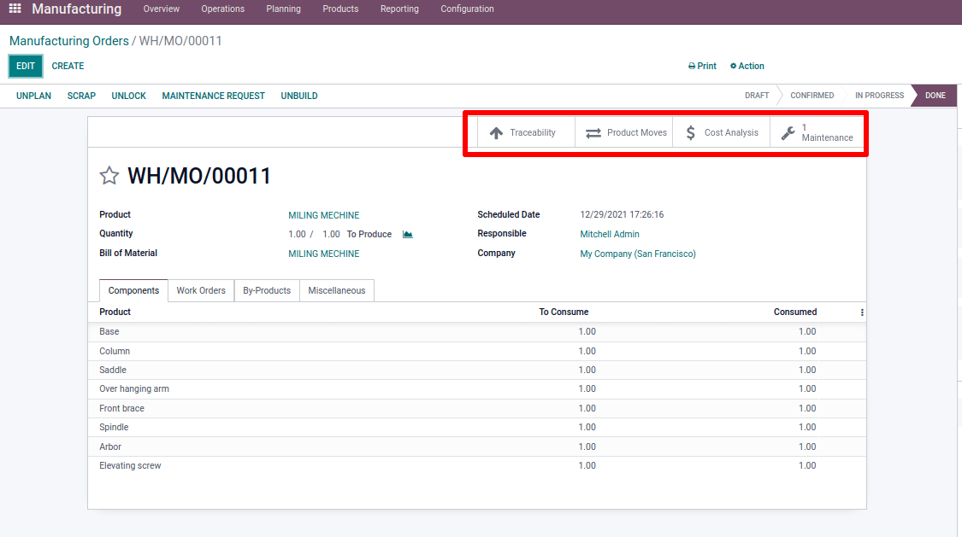Click the CREATE button

coord(68,66)
